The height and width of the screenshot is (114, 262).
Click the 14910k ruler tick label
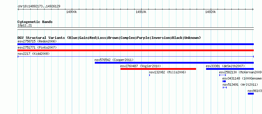[x=141, y=12]
